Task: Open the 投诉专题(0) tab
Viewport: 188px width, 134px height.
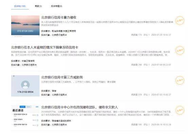Action: tap(56, 6)
